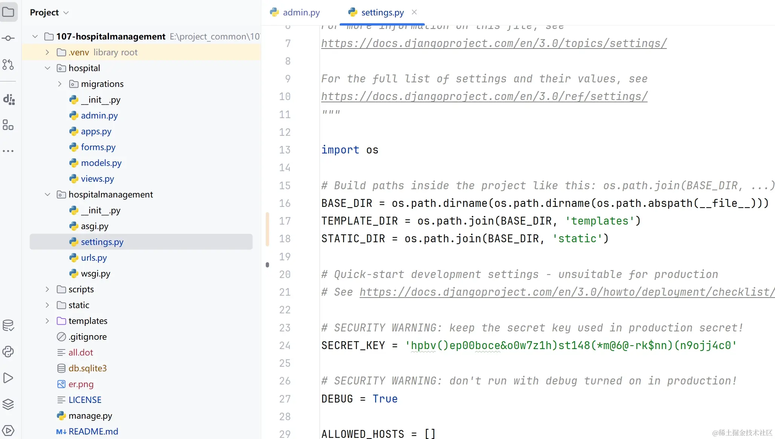Open the Python Console icon
Viewport: 775px width, 439px height.
pyautogui.click(x=8, y=351)
